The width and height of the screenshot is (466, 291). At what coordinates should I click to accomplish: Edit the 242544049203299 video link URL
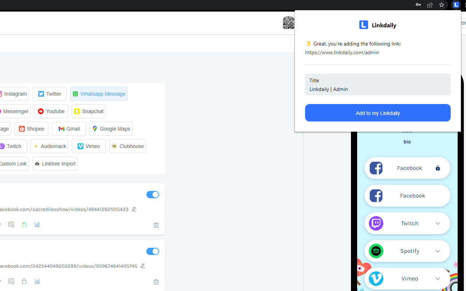pyautogui.click(x=143, y=266)
